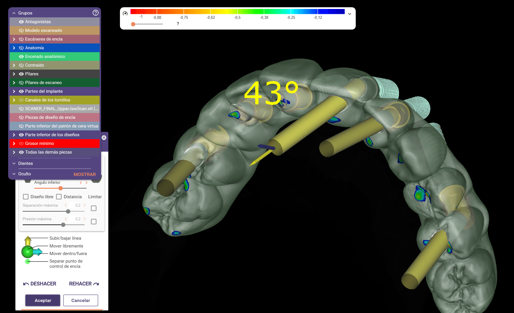Screen dimensions: 514x313
Task: Decrease Angulo inferior with left arrow
Action: [81, 183]
